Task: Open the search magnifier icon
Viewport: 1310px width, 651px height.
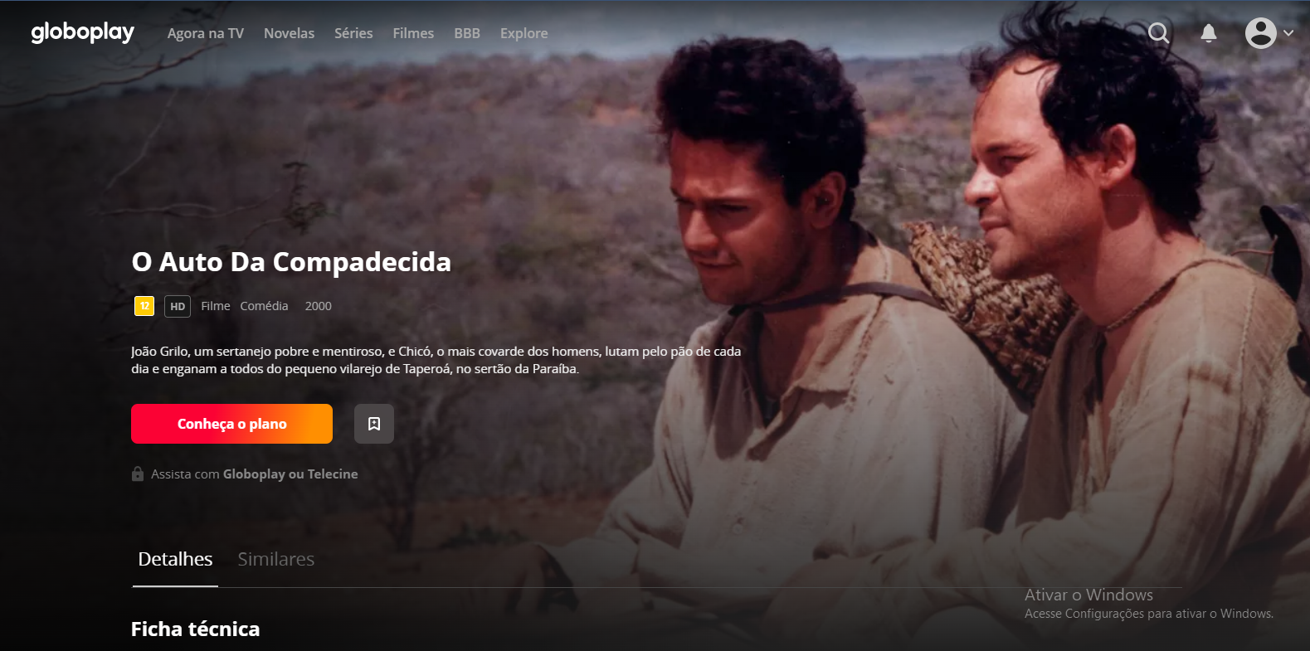Action: (1158, 33)
